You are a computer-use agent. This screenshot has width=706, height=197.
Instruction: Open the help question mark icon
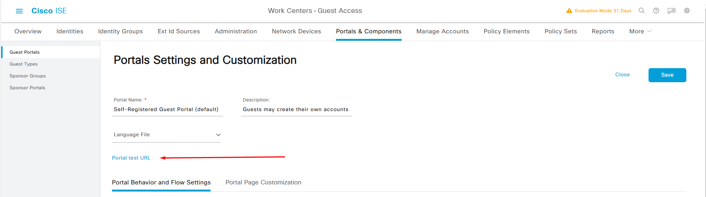pyautogui.click(x=656, y=11)
